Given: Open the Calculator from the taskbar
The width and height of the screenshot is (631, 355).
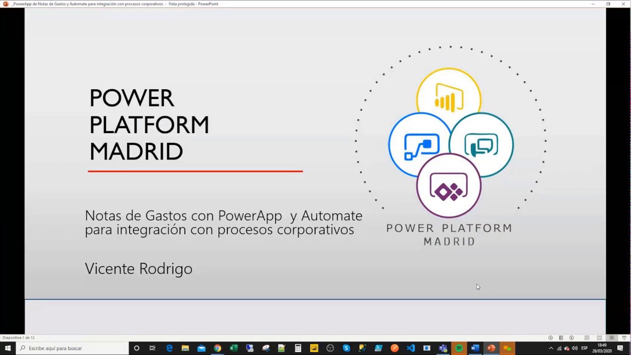Looking at the screenshot, I should click(298, 348).
